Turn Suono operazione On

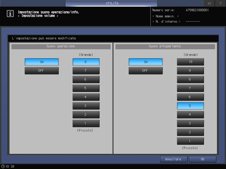tap(42, 62)
